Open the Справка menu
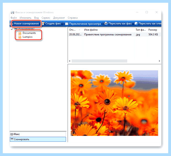171x156 pixels. pyautogui.click(x=73, y=18)
